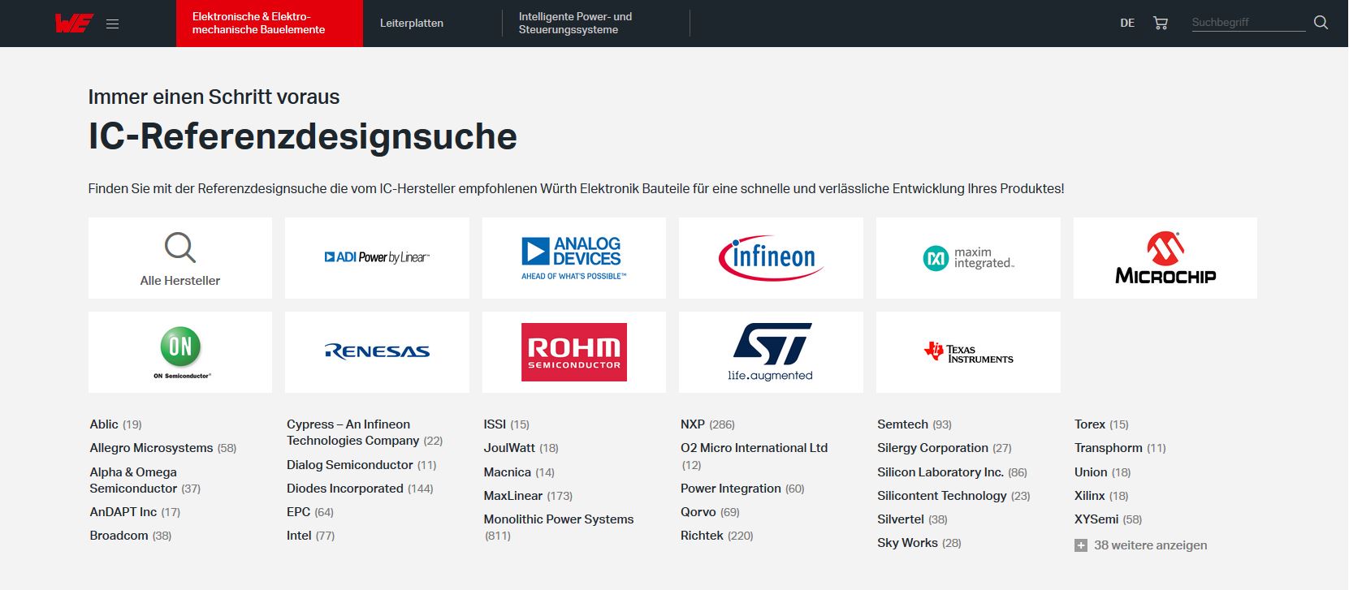The image size is (1349, 590).
Task: Open the Transphorm link
Action: click(1109, 448)
